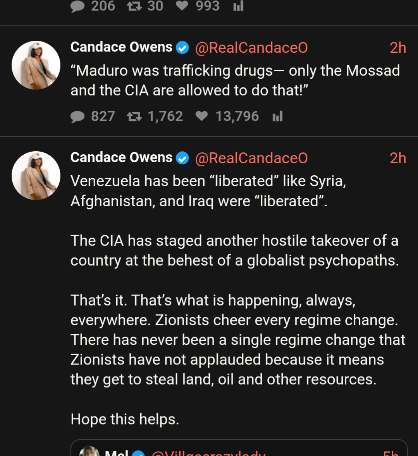
Task: Click reply icon on Maduro drugs tweet
Action: pos(77,116)
